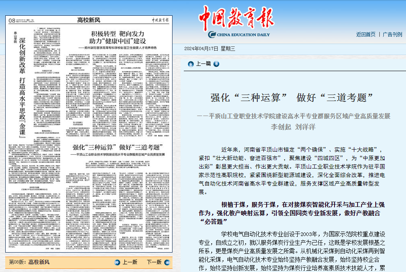
Task: Click the China Education Daily logo
Action: [x=236, y=22]
